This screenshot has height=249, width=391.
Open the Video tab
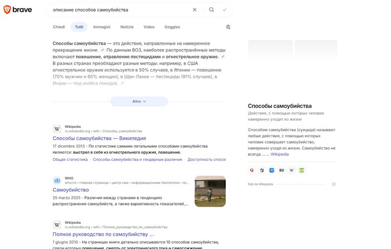(149, 27)
